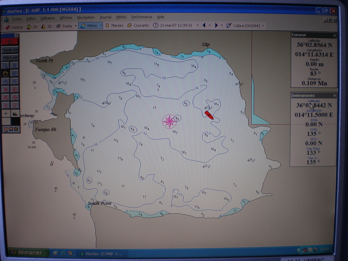The height and width of the screenshot is (261, 348).
Task: Click the red boat icon on the chart
Action: (x=209, y=115)
